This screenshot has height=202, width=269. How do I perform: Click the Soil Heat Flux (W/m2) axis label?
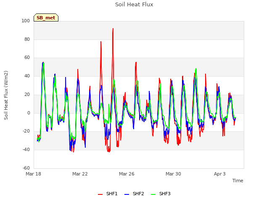(x=6, y=95)
